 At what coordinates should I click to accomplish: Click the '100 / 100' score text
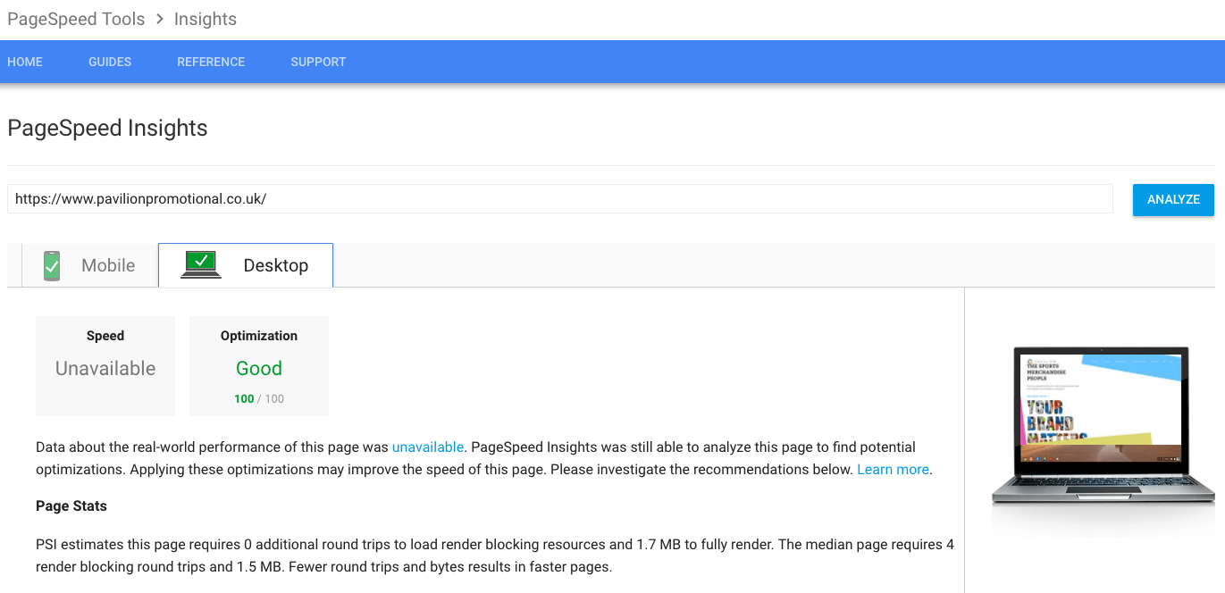(x=259, y=398)
